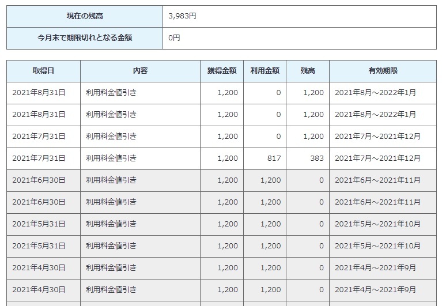This screenshot has height=306, width=442.
Task: Select the 383 remaining balance cell
Action: 316,158
